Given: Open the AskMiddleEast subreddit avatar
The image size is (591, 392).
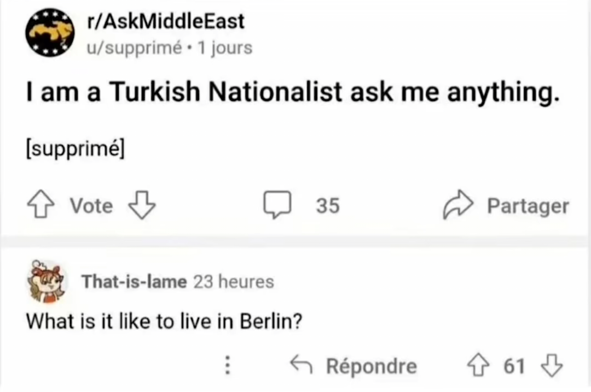Looking at the screenshot, I should pos(50,32).
